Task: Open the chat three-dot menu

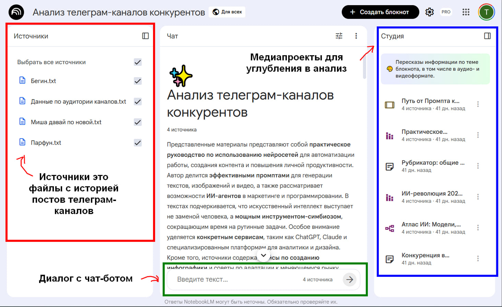Action: pos(356,36)
